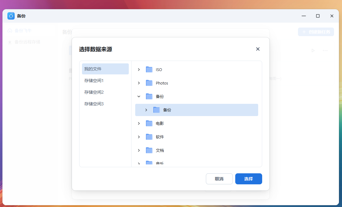This screenshot has width=342, height=207.
Task: Click the Photos folder icon
Action: [149, 83]
